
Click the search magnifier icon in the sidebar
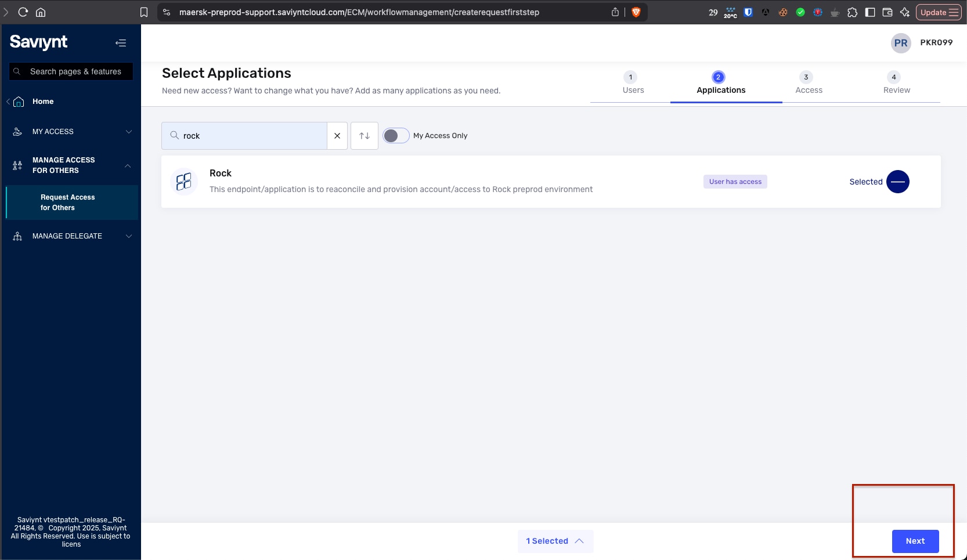pyautogui.click(x=17, y=71)
